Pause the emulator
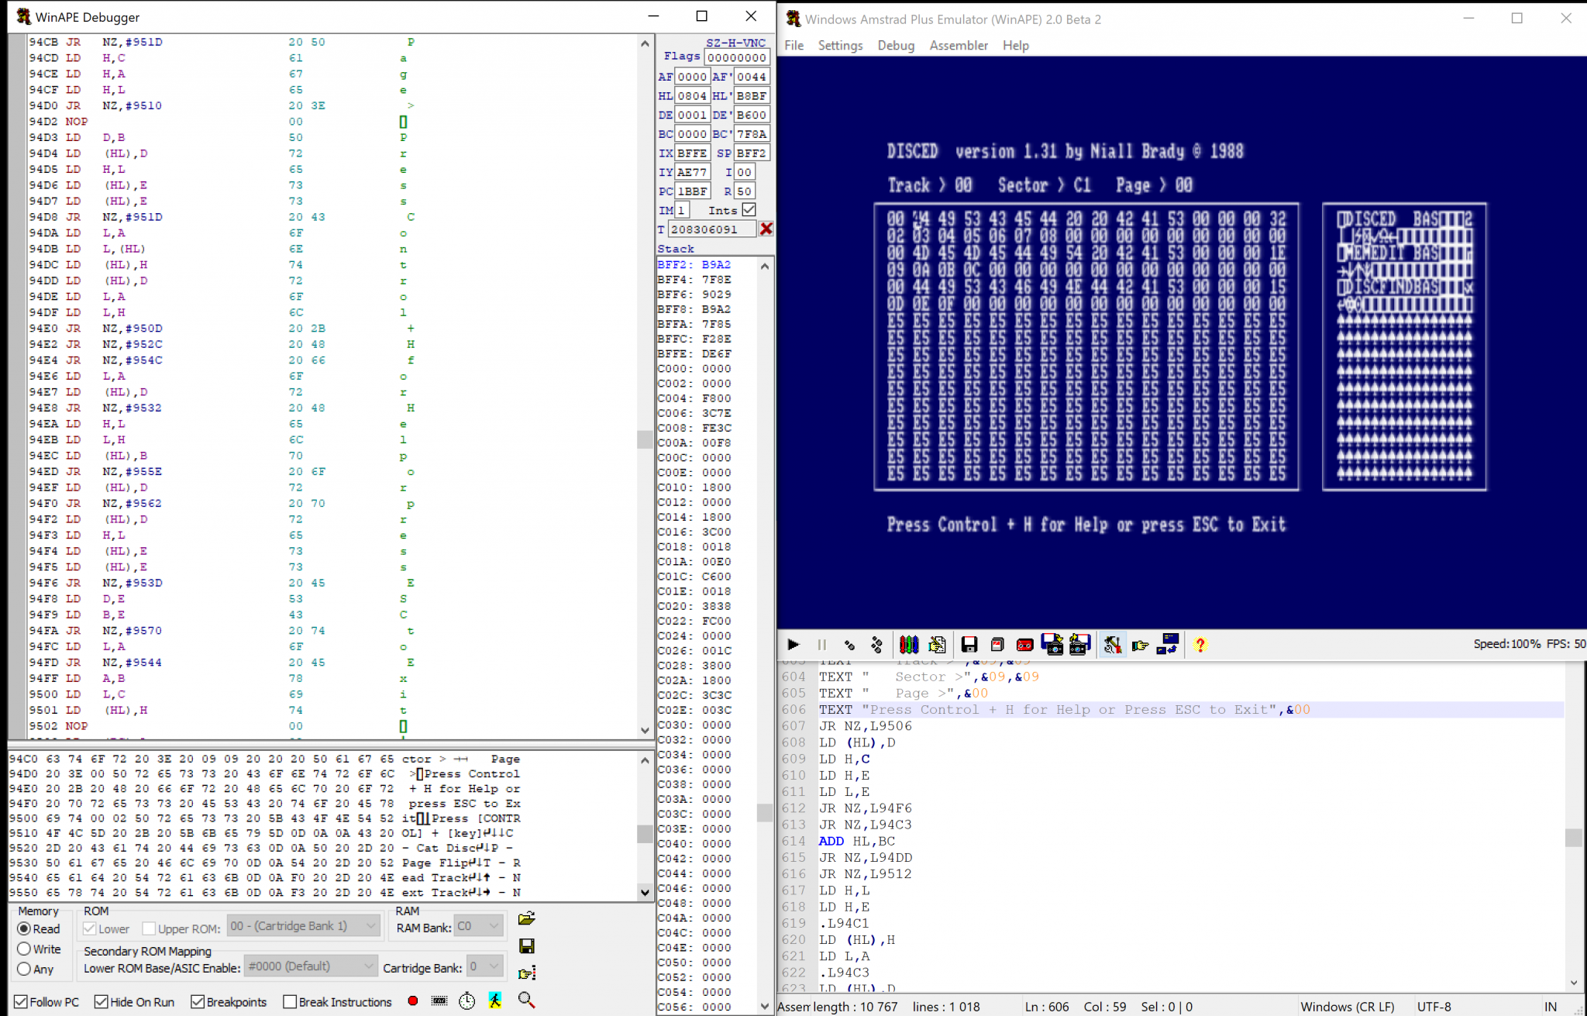The width and height of the screenshot is (1587, 1016). (x=821, y=644)
